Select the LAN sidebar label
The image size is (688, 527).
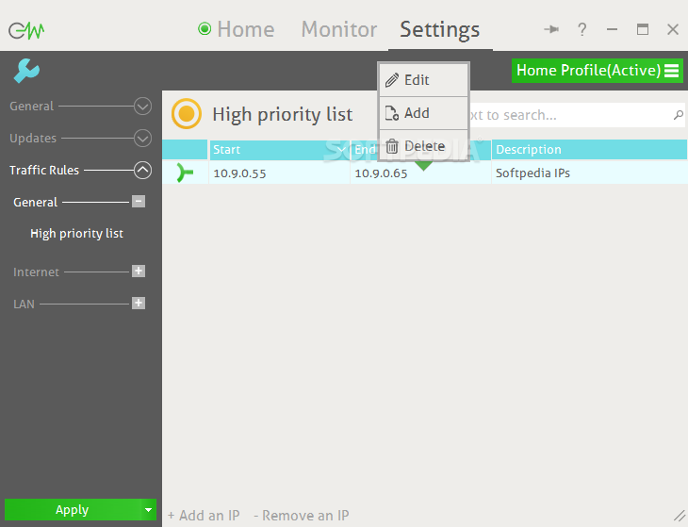[24, 305]
